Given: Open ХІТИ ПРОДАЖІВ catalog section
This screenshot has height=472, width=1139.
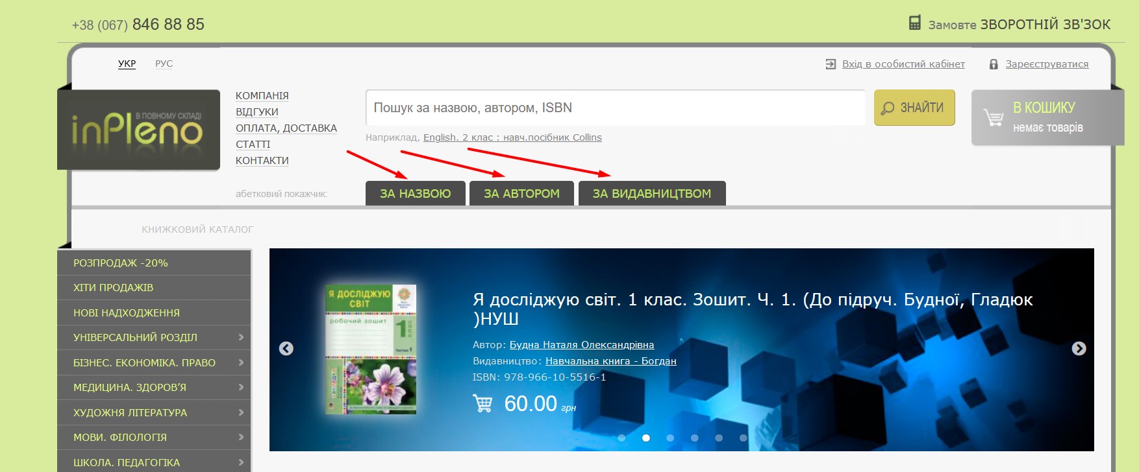Looking at the screenshot, I should (x=154, y=288).
